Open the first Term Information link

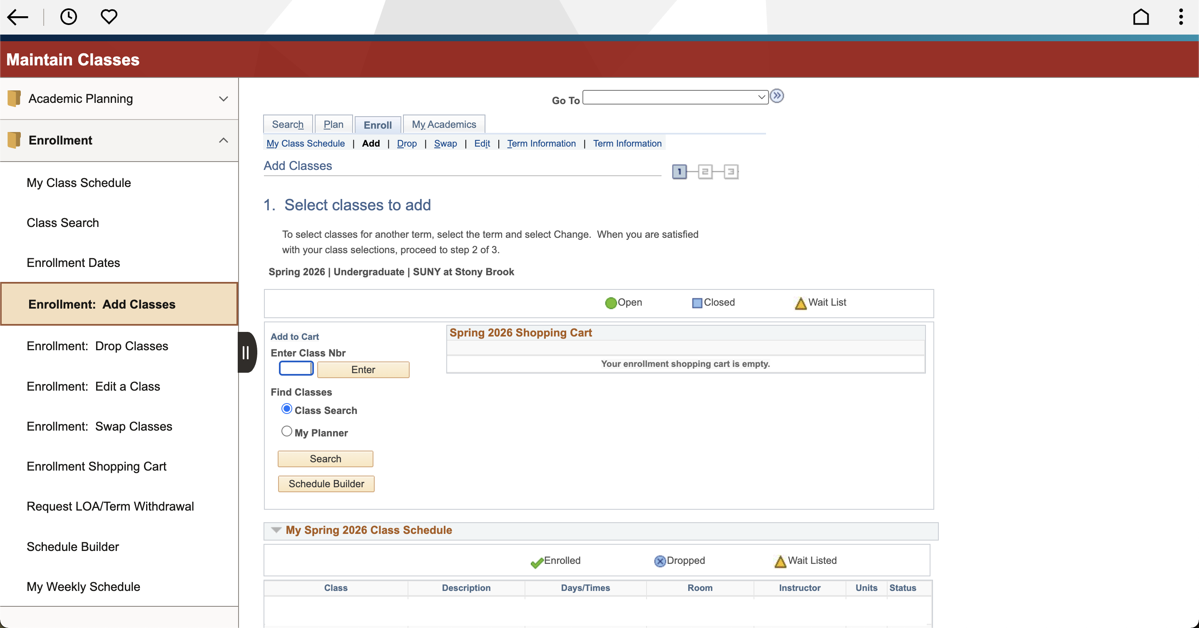(x=541, y=143)
